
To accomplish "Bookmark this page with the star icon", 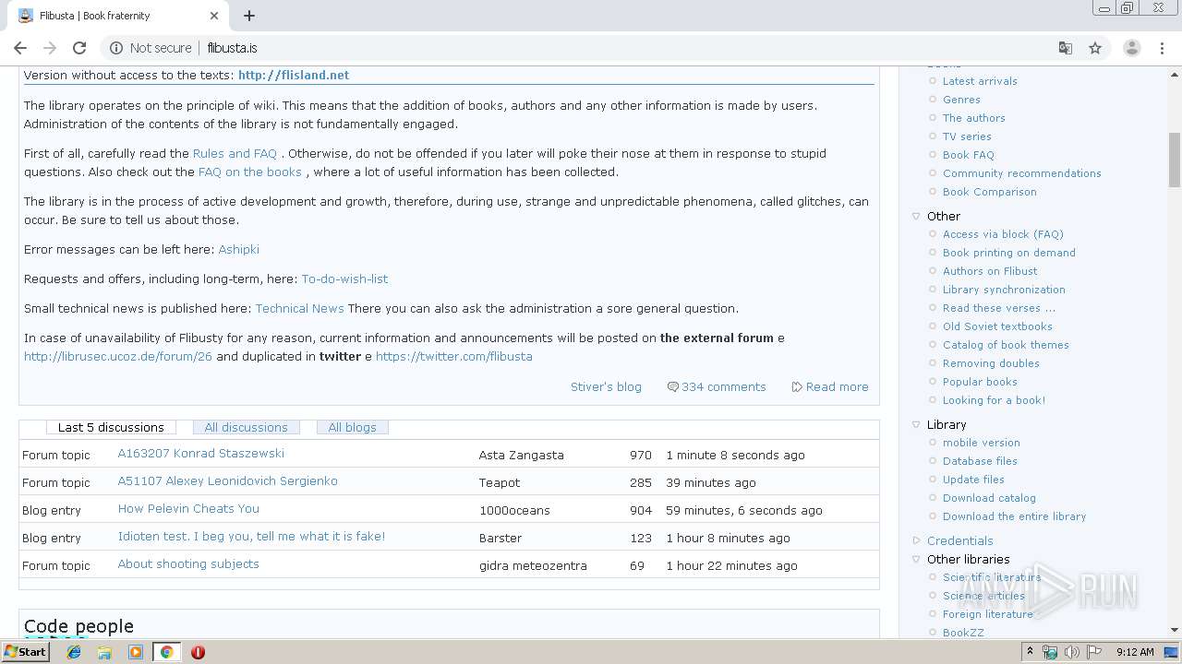I will coord(1095,48).
